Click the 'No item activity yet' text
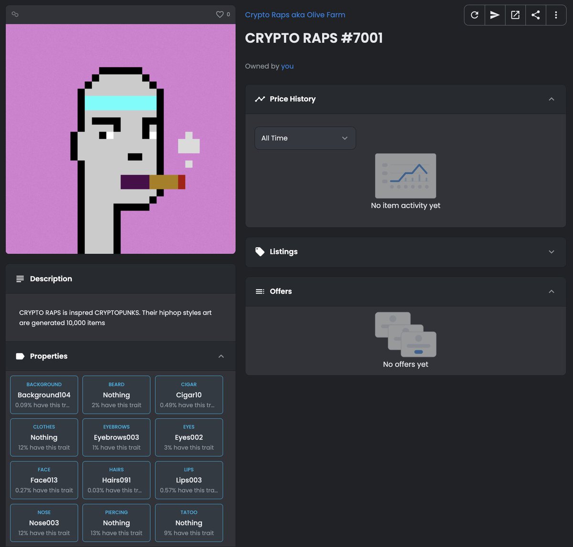Viewport: 573px width, 547px height. 405,205
